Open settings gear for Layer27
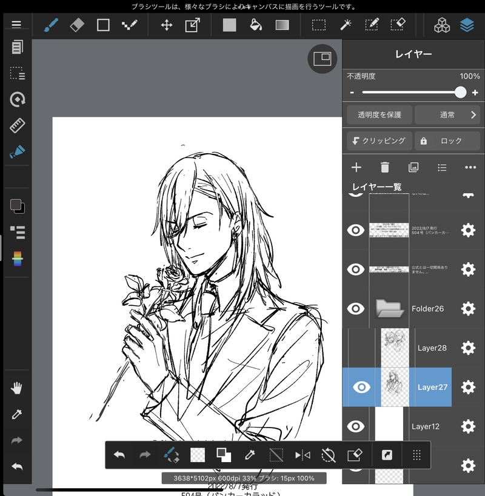This screenshot has width=485, height=496. coord(468,387)
